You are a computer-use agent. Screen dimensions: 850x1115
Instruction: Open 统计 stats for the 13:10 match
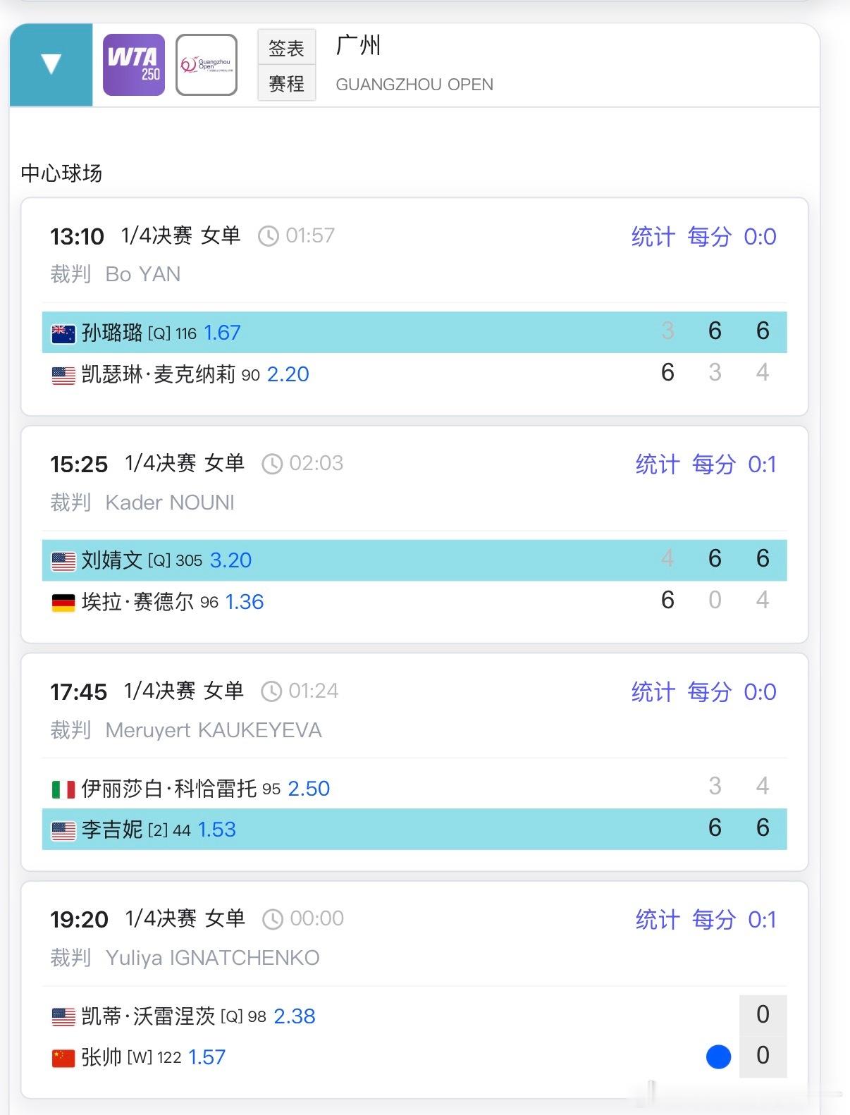point(653,236)
